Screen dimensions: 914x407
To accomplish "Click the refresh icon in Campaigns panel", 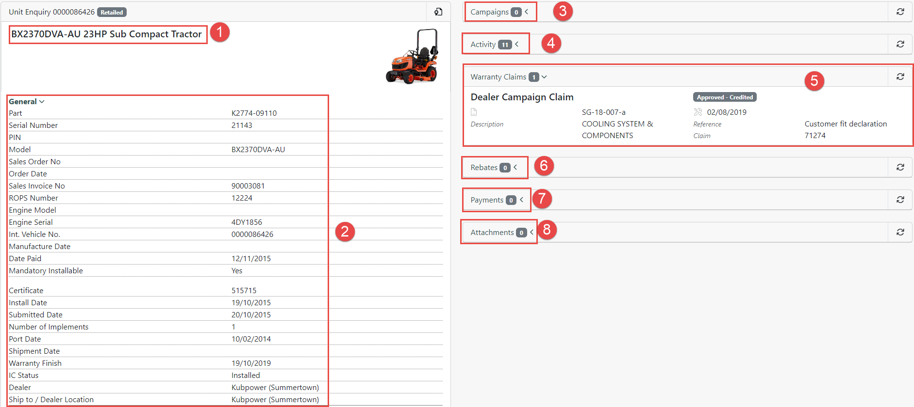I will pyautogui.click(x=900, y=12).
